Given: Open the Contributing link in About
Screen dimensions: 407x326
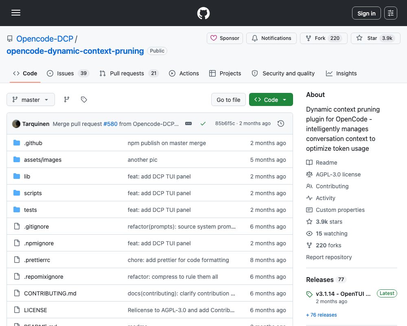Looking at the screenshot, I should tap(327, 186).
